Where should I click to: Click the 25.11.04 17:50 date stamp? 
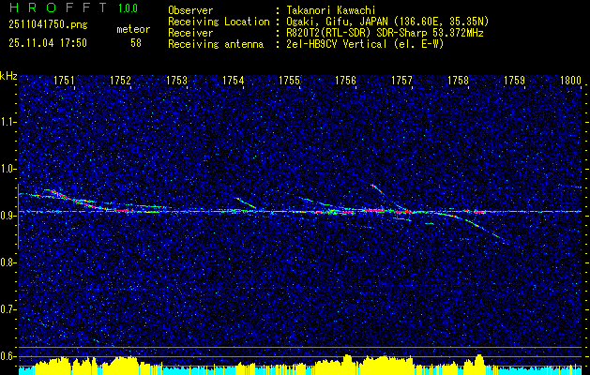click(x=47, y=43)
